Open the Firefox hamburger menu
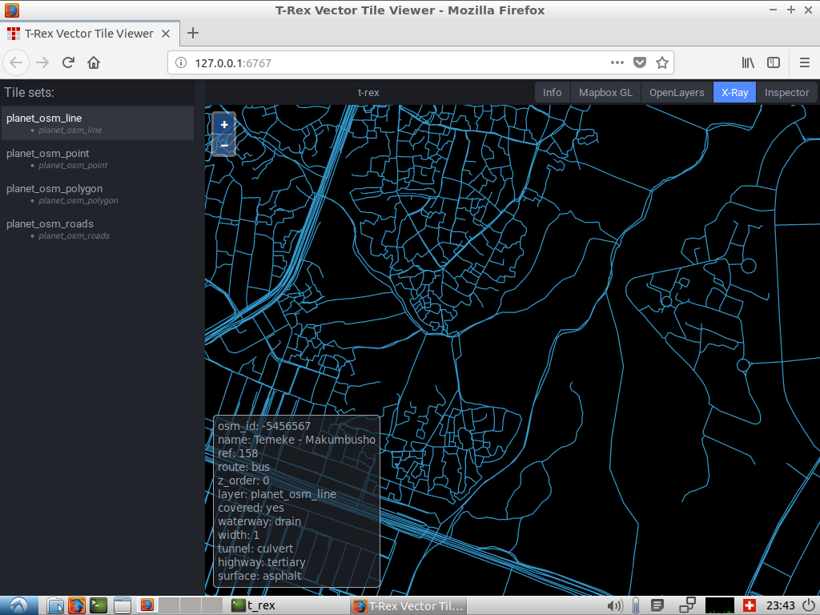 coord(805,62)
